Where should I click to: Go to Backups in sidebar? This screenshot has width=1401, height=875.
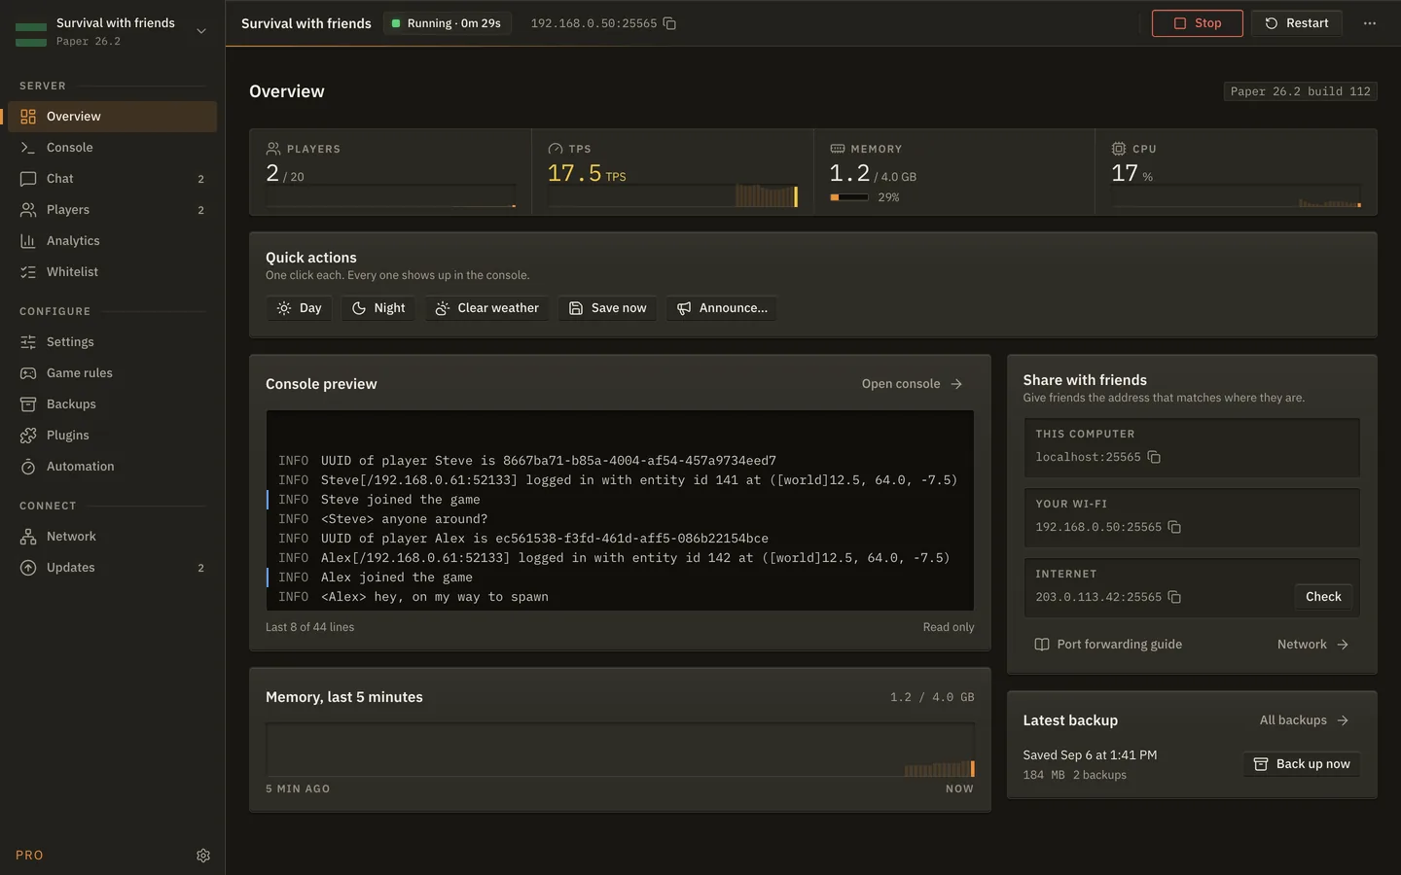click(x=112, y=404)
